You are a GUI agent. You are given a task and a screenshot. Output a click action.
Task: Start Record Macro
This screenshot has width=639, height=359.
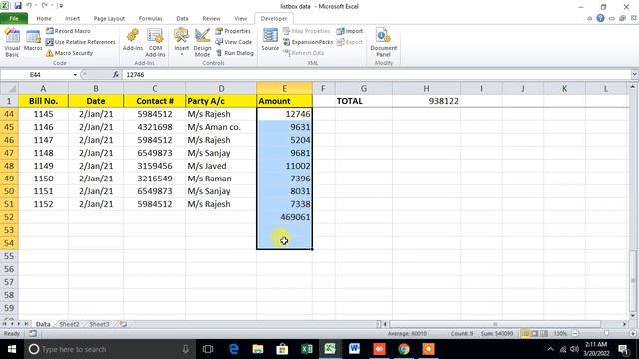click(x=68, y=31)
